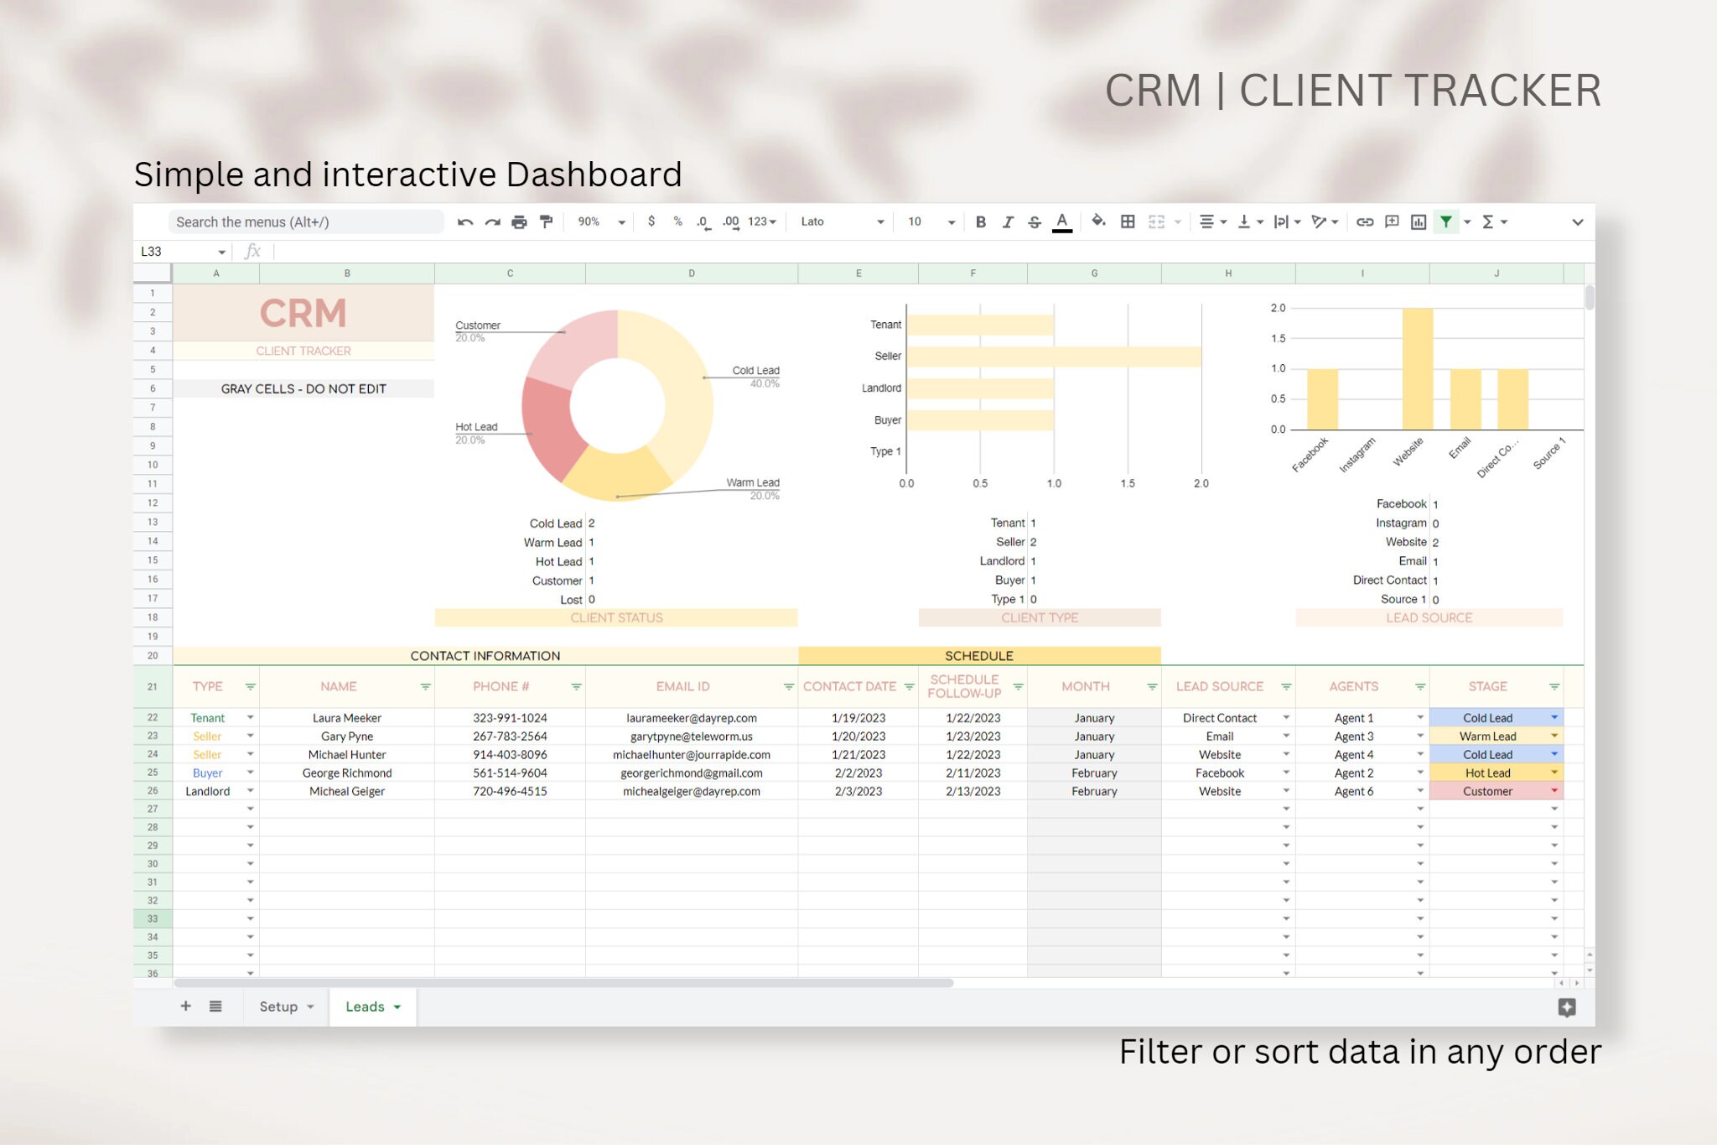Apply strikethrough formatting
Image resolution: width=1717 pixels, height=1145 pixels.
(x=1035, y=221)
